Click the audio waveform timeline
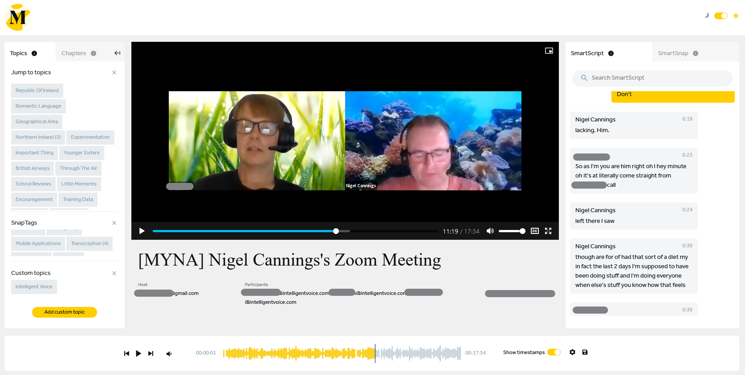Image resolution: width=745 pixels, height=375 pixels. point(342,353)
